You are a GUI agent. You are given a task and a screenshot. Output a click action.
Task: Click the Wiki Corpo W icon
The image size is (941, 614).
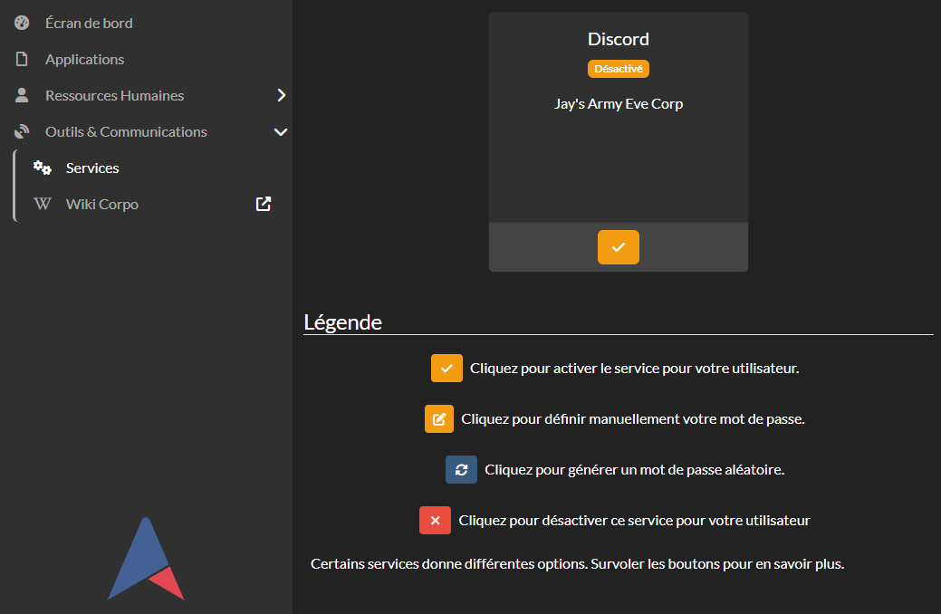42,204
